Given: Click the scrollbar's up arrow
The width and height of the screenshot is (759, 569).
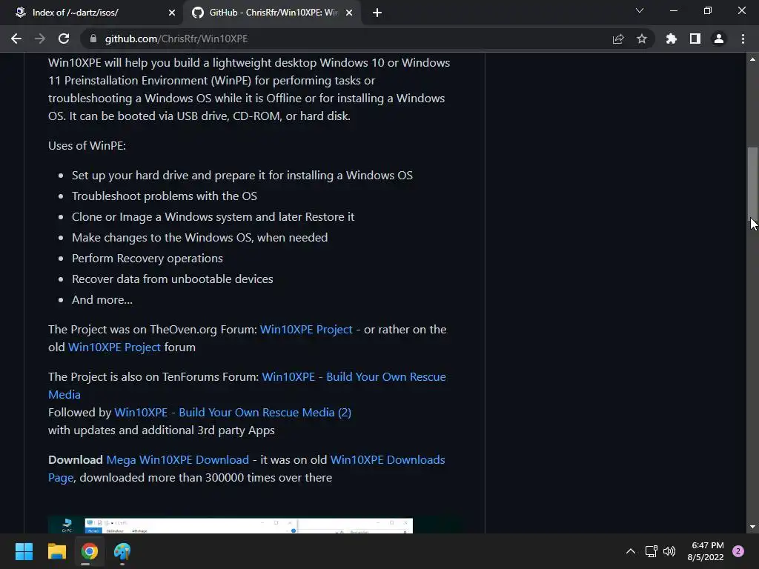Looking at the screenshot, I should (752, 59).
